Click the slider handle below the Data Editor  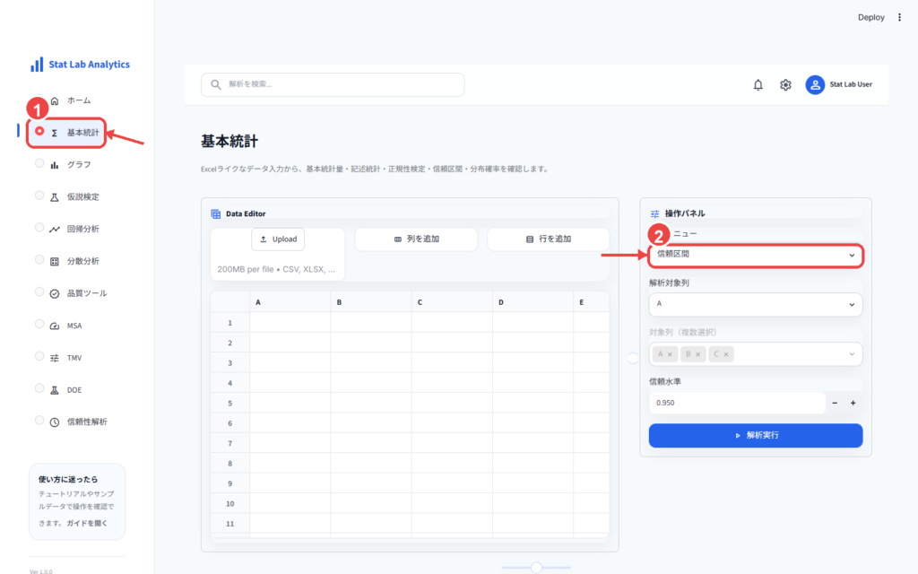point(536,567)
